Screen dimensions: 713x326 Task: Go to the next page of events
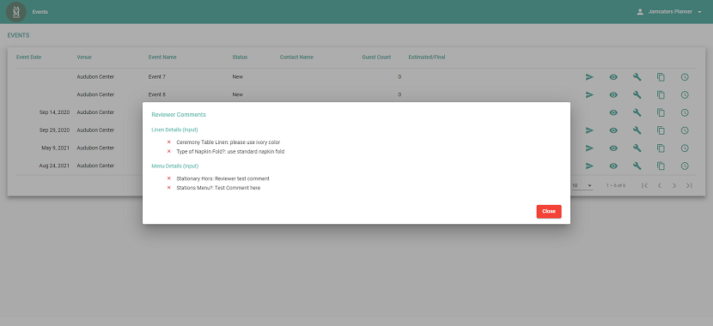click(x=674, y=185)
